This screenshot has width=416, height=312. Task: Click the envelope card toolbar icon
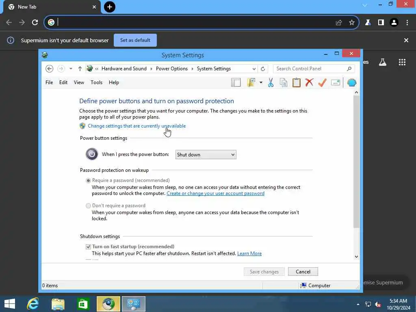335,82
